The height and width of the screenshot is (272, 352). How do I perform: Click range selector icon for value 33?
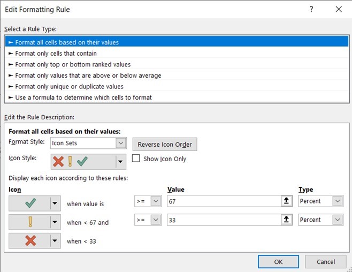286,220
